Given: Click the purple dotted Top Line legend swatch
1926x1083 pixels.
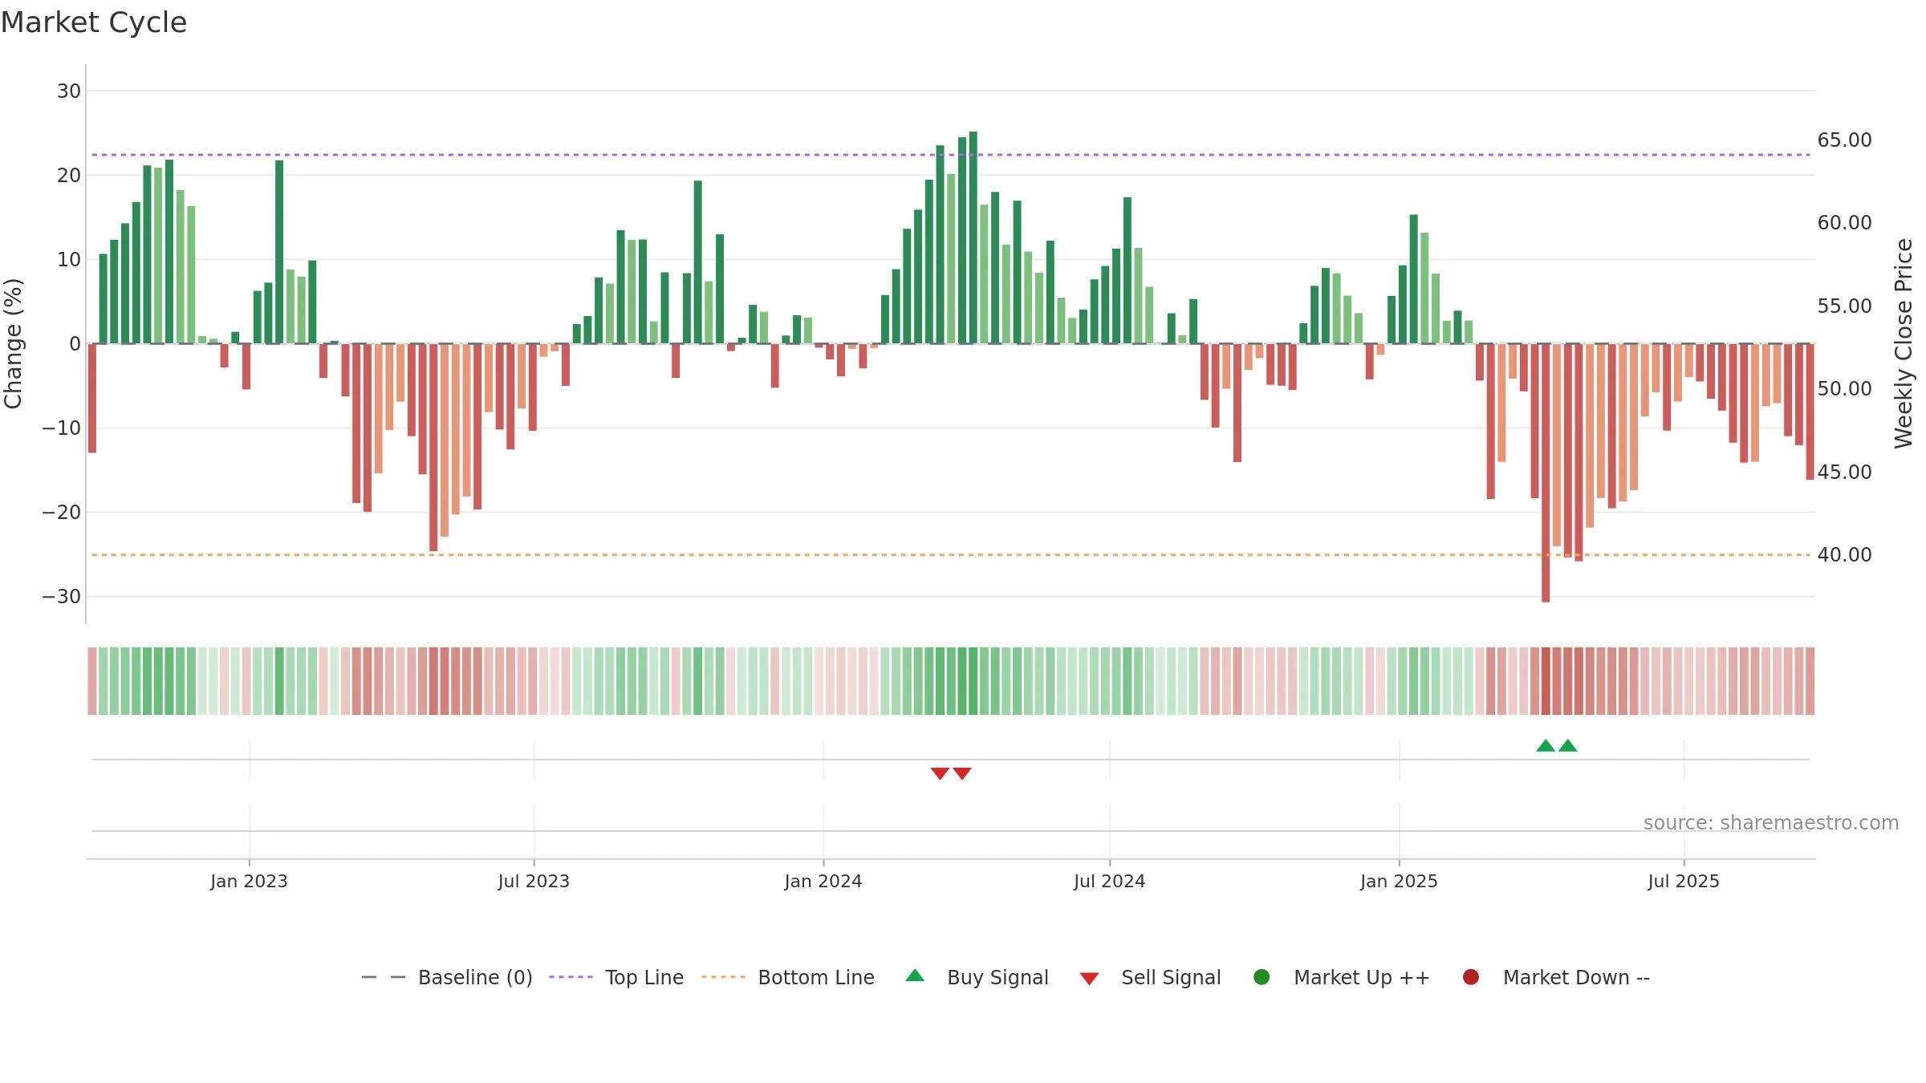Looking at the screenshot, I should coord(571,977).
